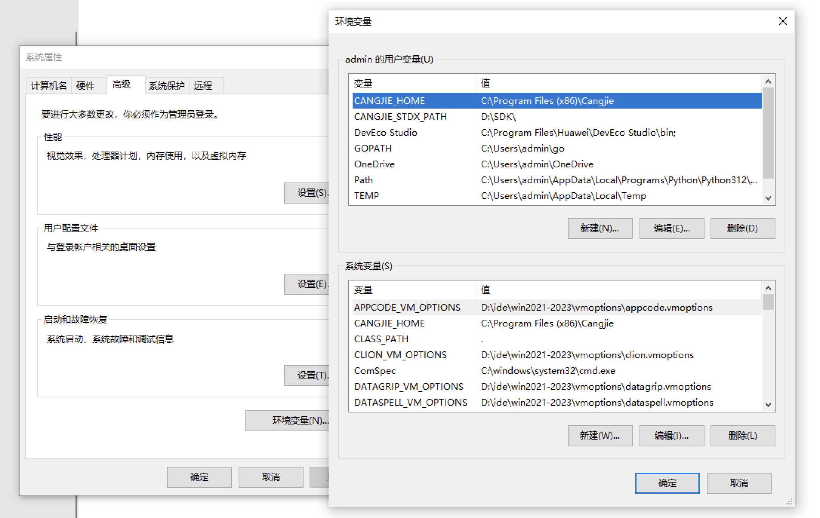Screen dimensions: 820x518
Task: Open the 硬件 tab
Action: [85, 86]
